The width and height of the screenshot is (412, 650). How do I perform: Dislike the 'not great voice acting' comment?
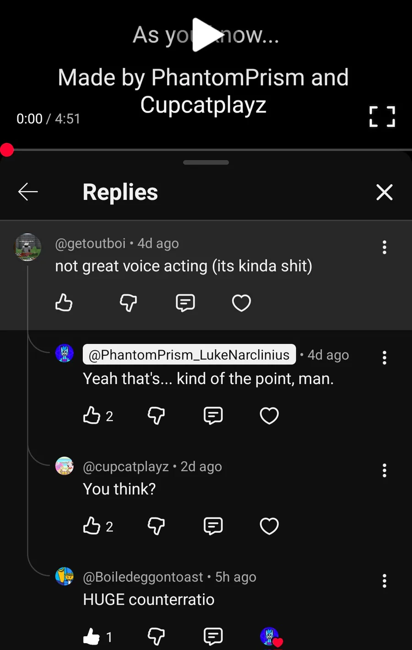[x=128, y=303]
